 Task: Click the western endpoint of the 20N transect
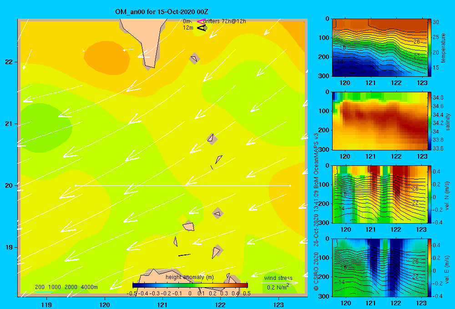pos(76,185)
